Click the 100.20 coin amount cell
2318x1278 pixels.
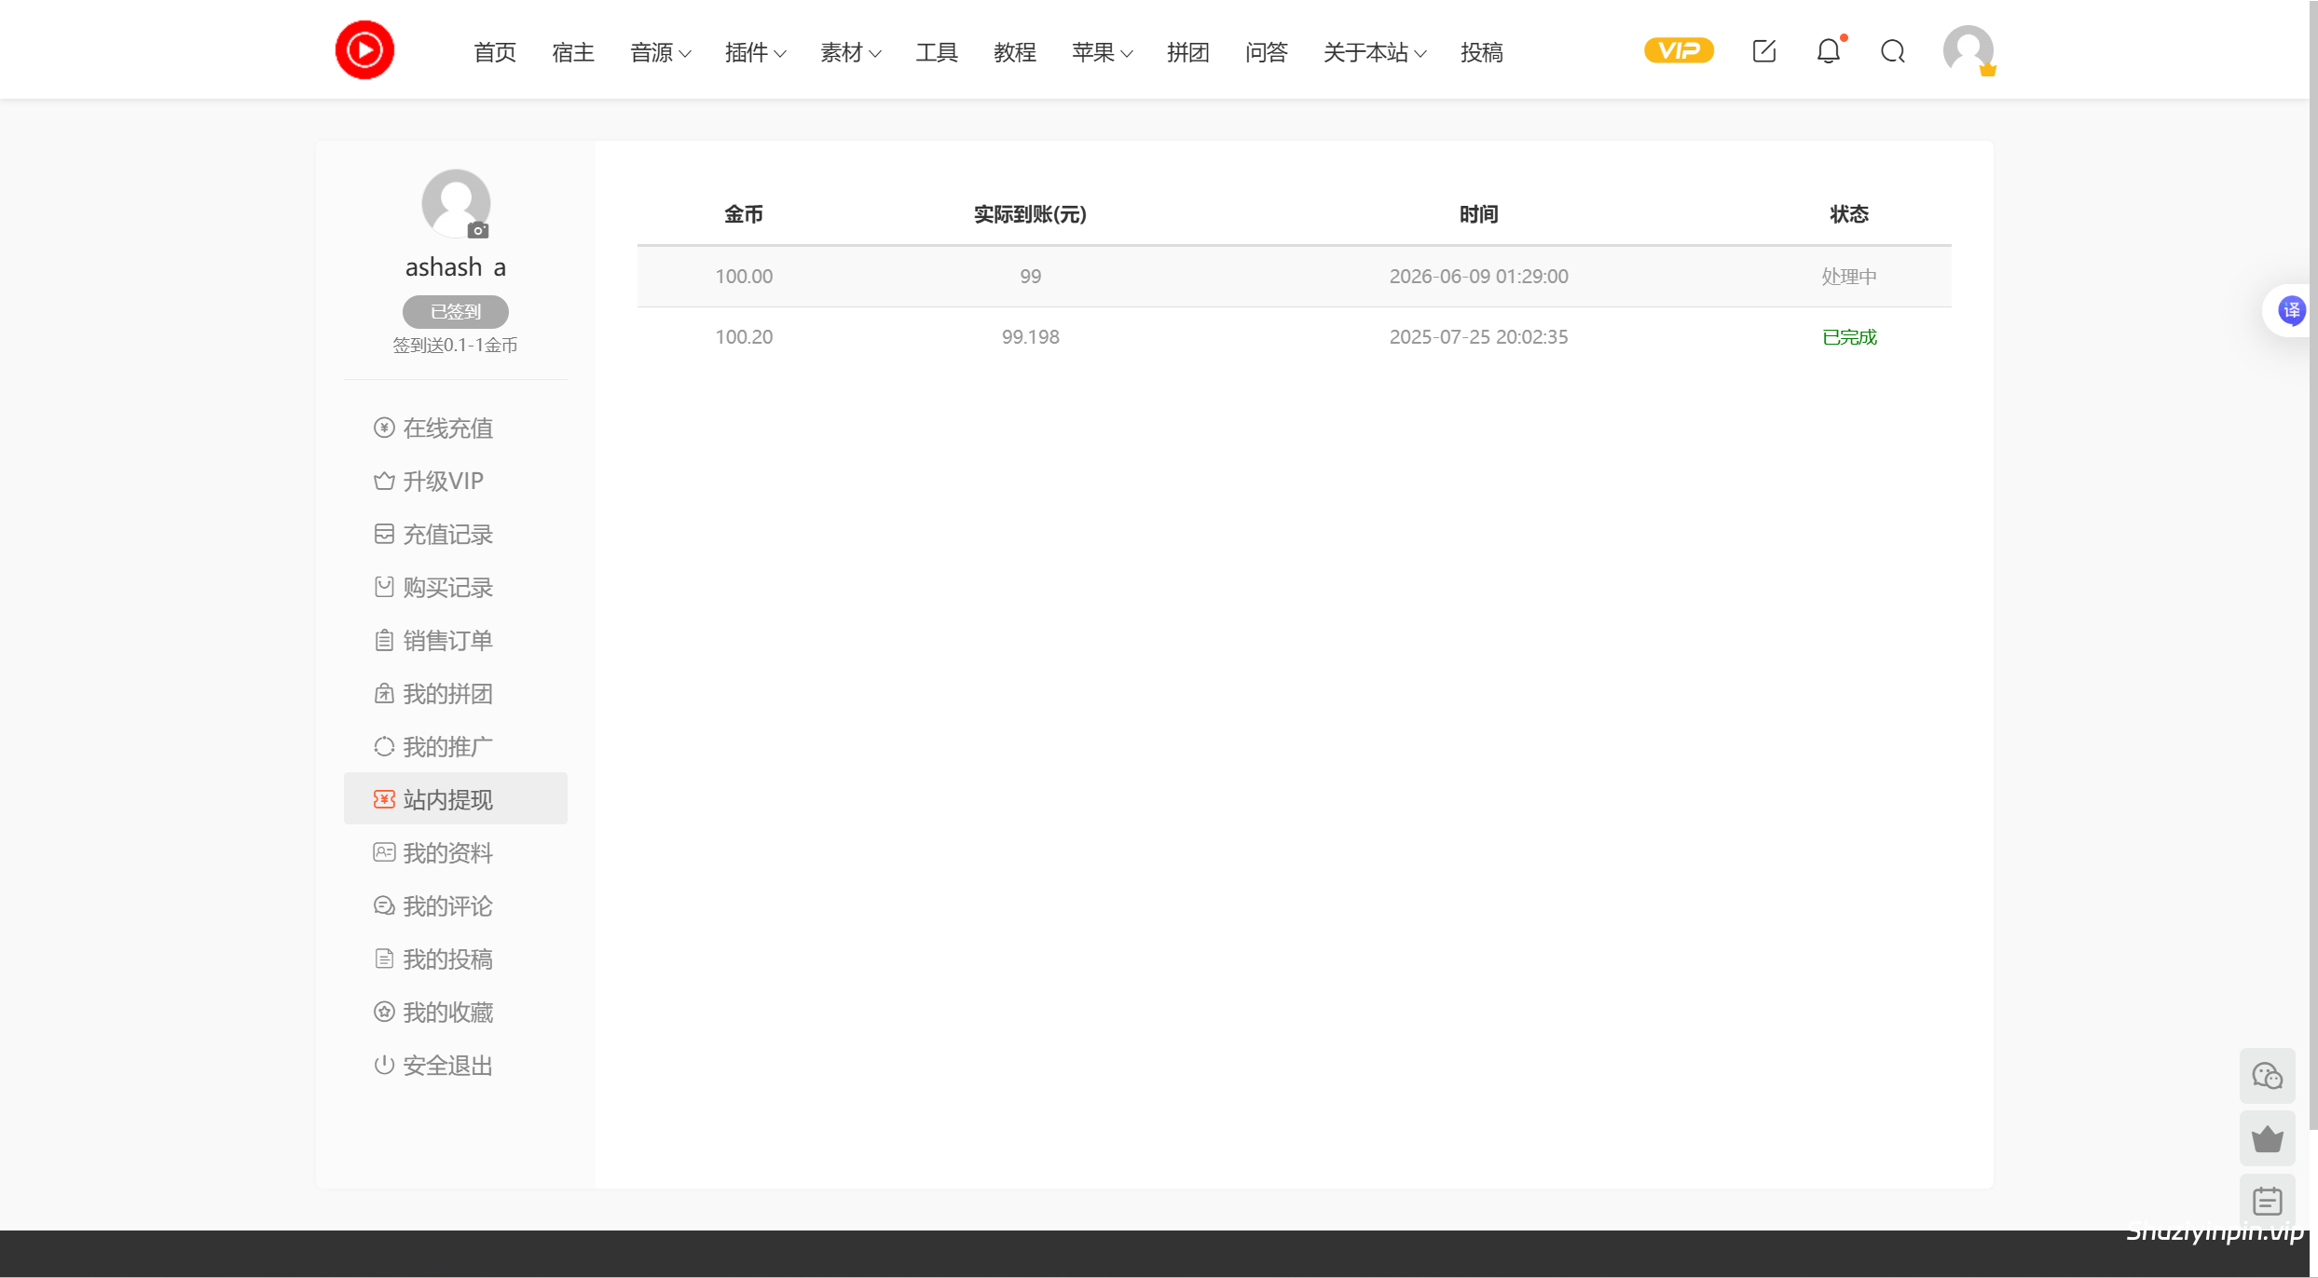tap(743, 336)
